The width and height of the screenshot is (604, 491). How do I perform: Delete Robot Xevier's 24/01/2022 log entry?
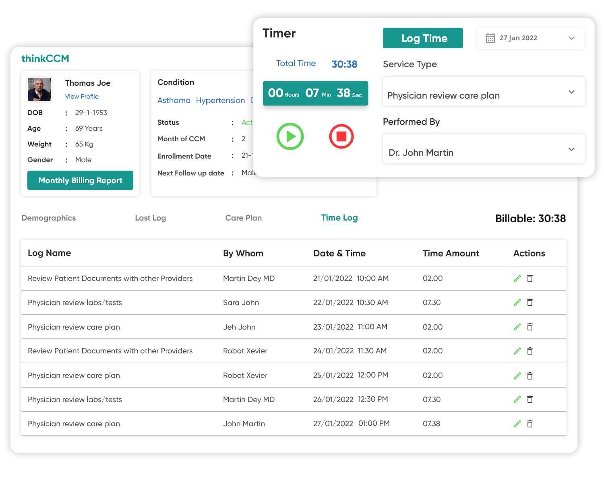530,351
